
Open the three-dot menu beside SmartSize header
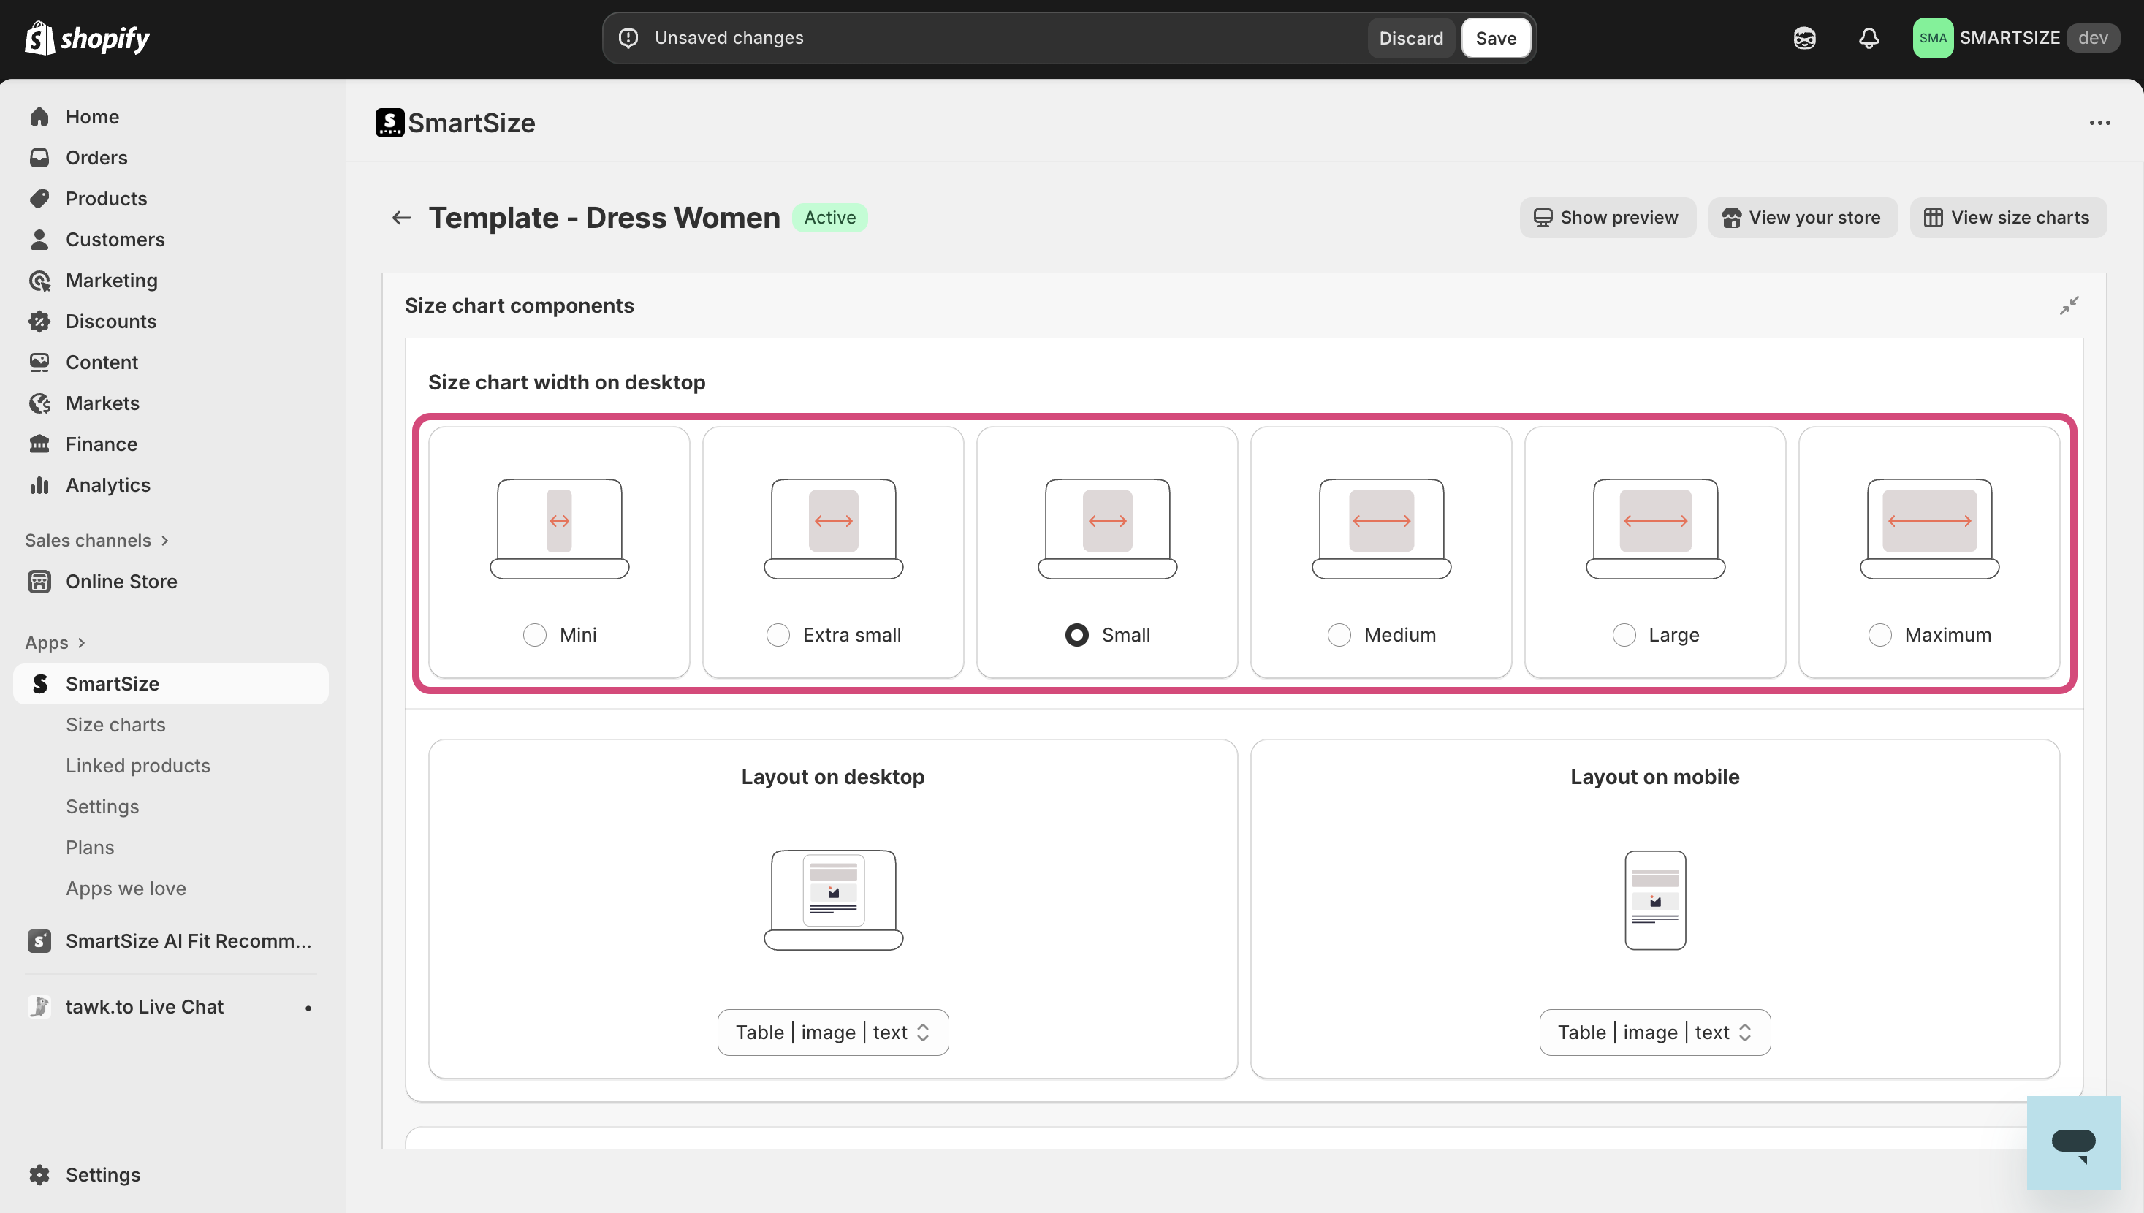click(x=2099, y=123)
